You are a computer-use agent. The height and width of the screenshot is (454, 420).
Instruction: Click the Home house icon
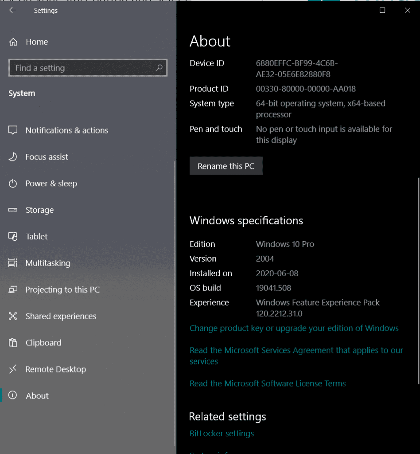pos(13,42)
